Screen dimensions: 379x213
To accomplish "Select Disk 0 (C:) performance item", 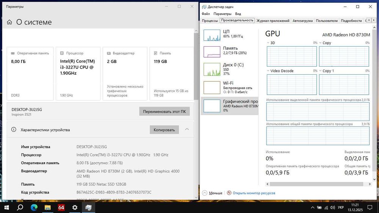I will click(229, 69).
